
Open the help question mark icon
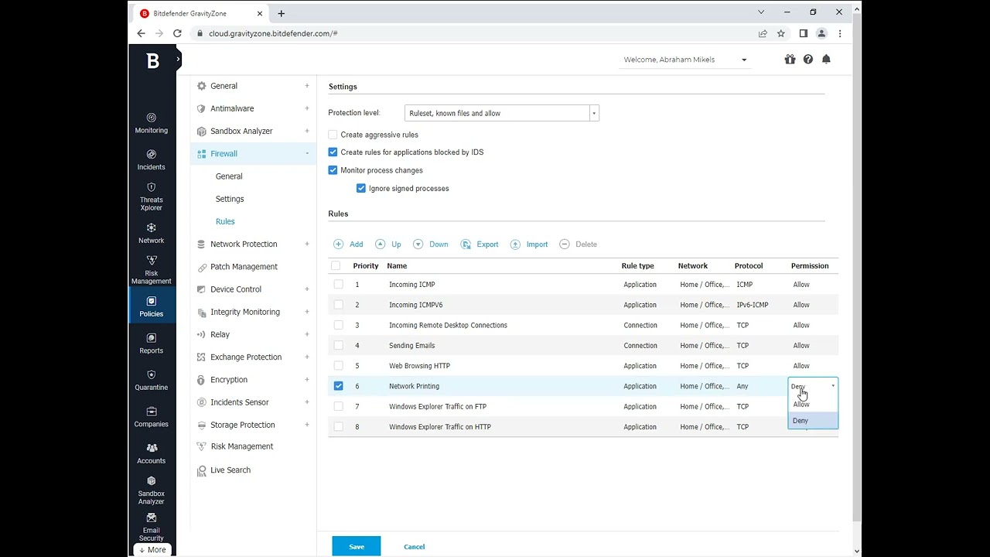point(808,60)
